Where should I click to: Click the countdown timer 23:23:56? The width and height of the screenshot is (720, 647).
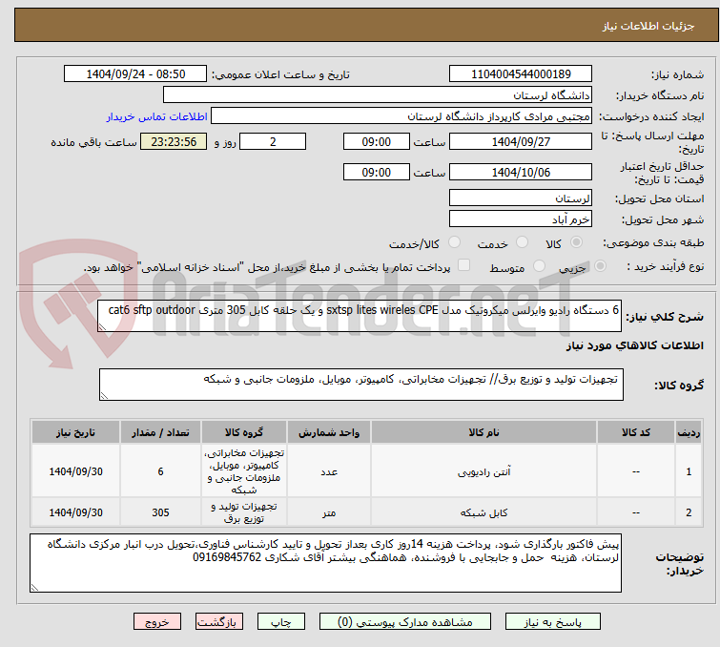[x=174, y=141]
